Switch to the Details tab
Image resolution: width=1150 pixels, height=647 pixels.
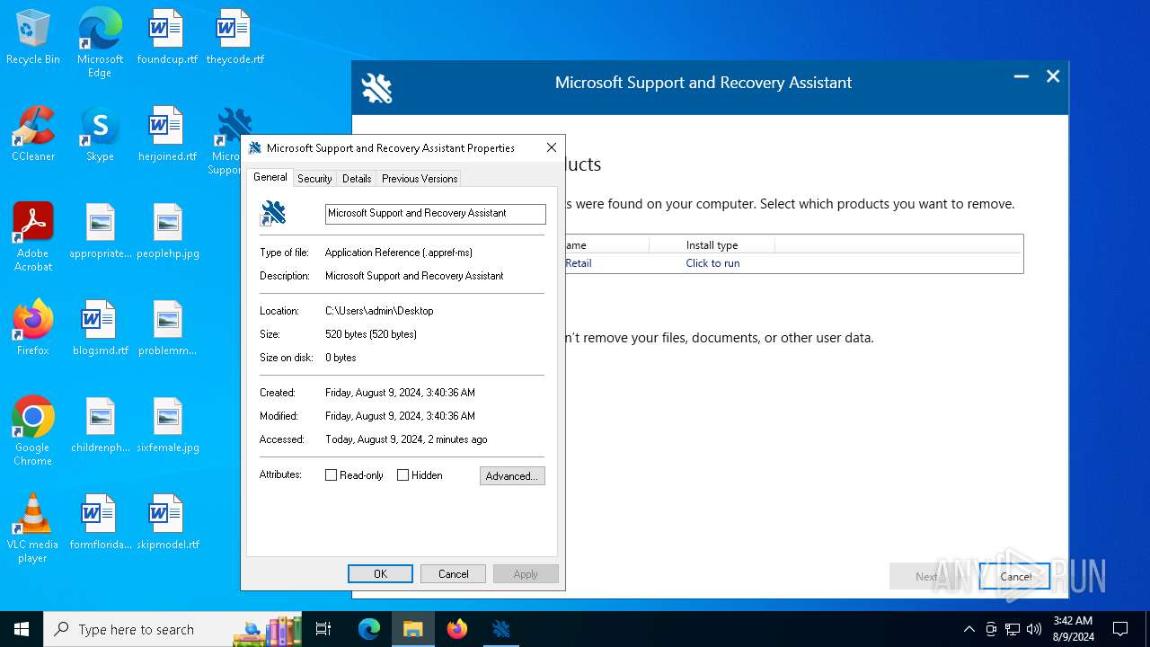point(357,179)
